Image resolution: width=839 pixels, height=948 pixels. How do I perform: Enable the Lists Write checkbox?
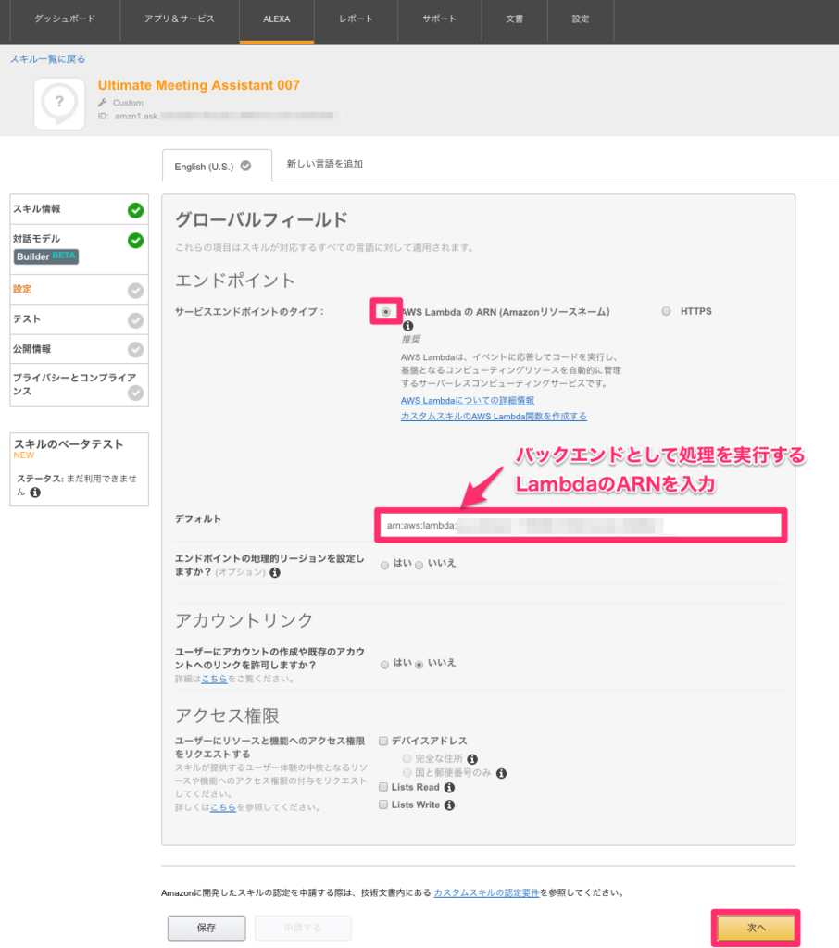click(382, 805)
